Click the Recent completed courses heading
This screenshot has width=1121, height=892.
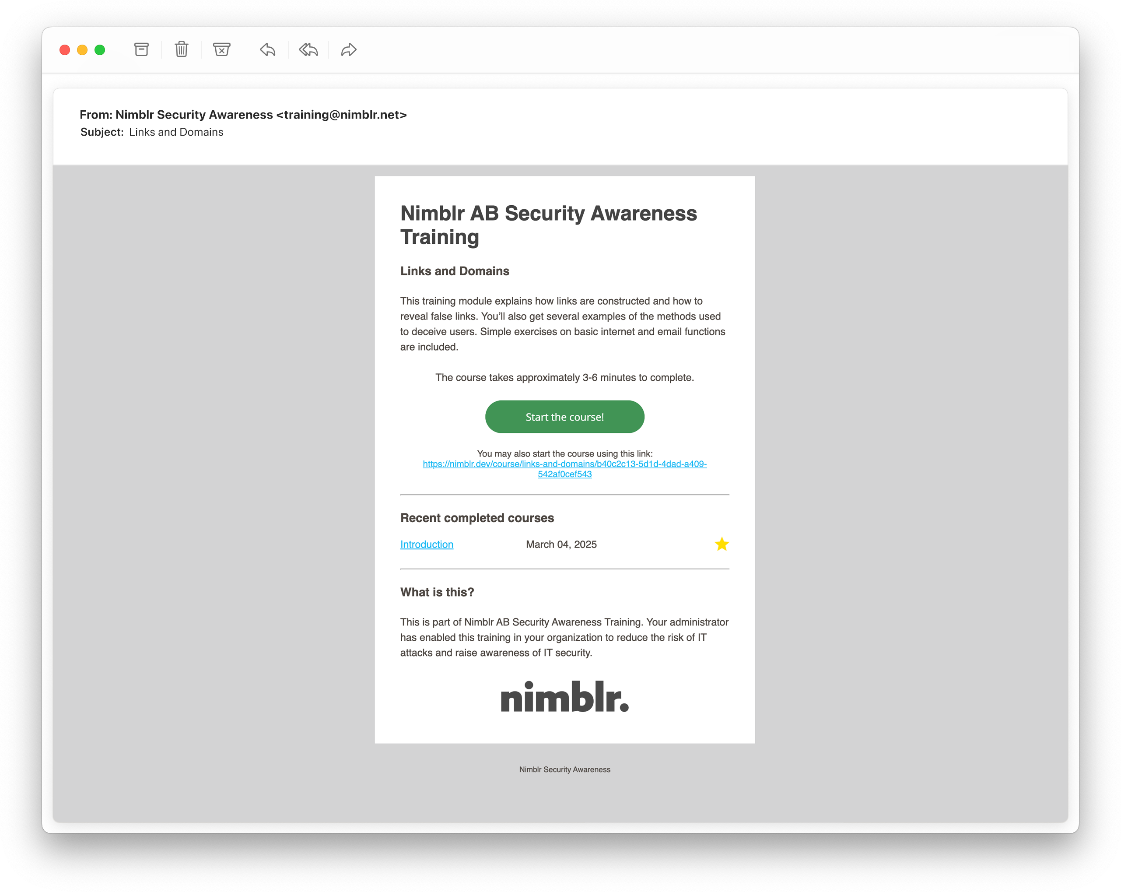tap(477, 517)
